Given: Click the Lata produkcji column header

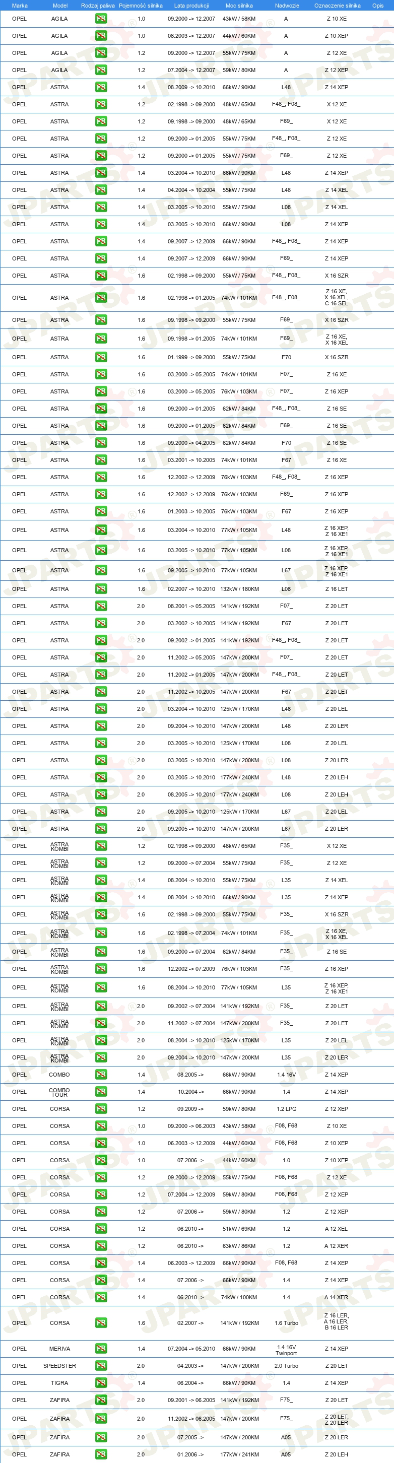Looking at the screenshot, I should (x=191, y=5).
